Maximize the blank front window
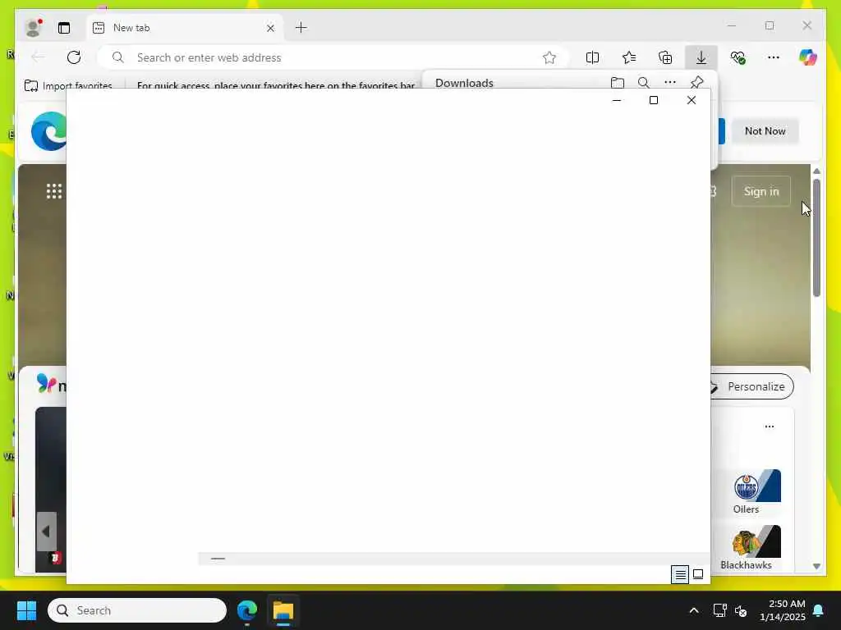Viewport: 841px width, 630px height. click(x=653, y=100)
